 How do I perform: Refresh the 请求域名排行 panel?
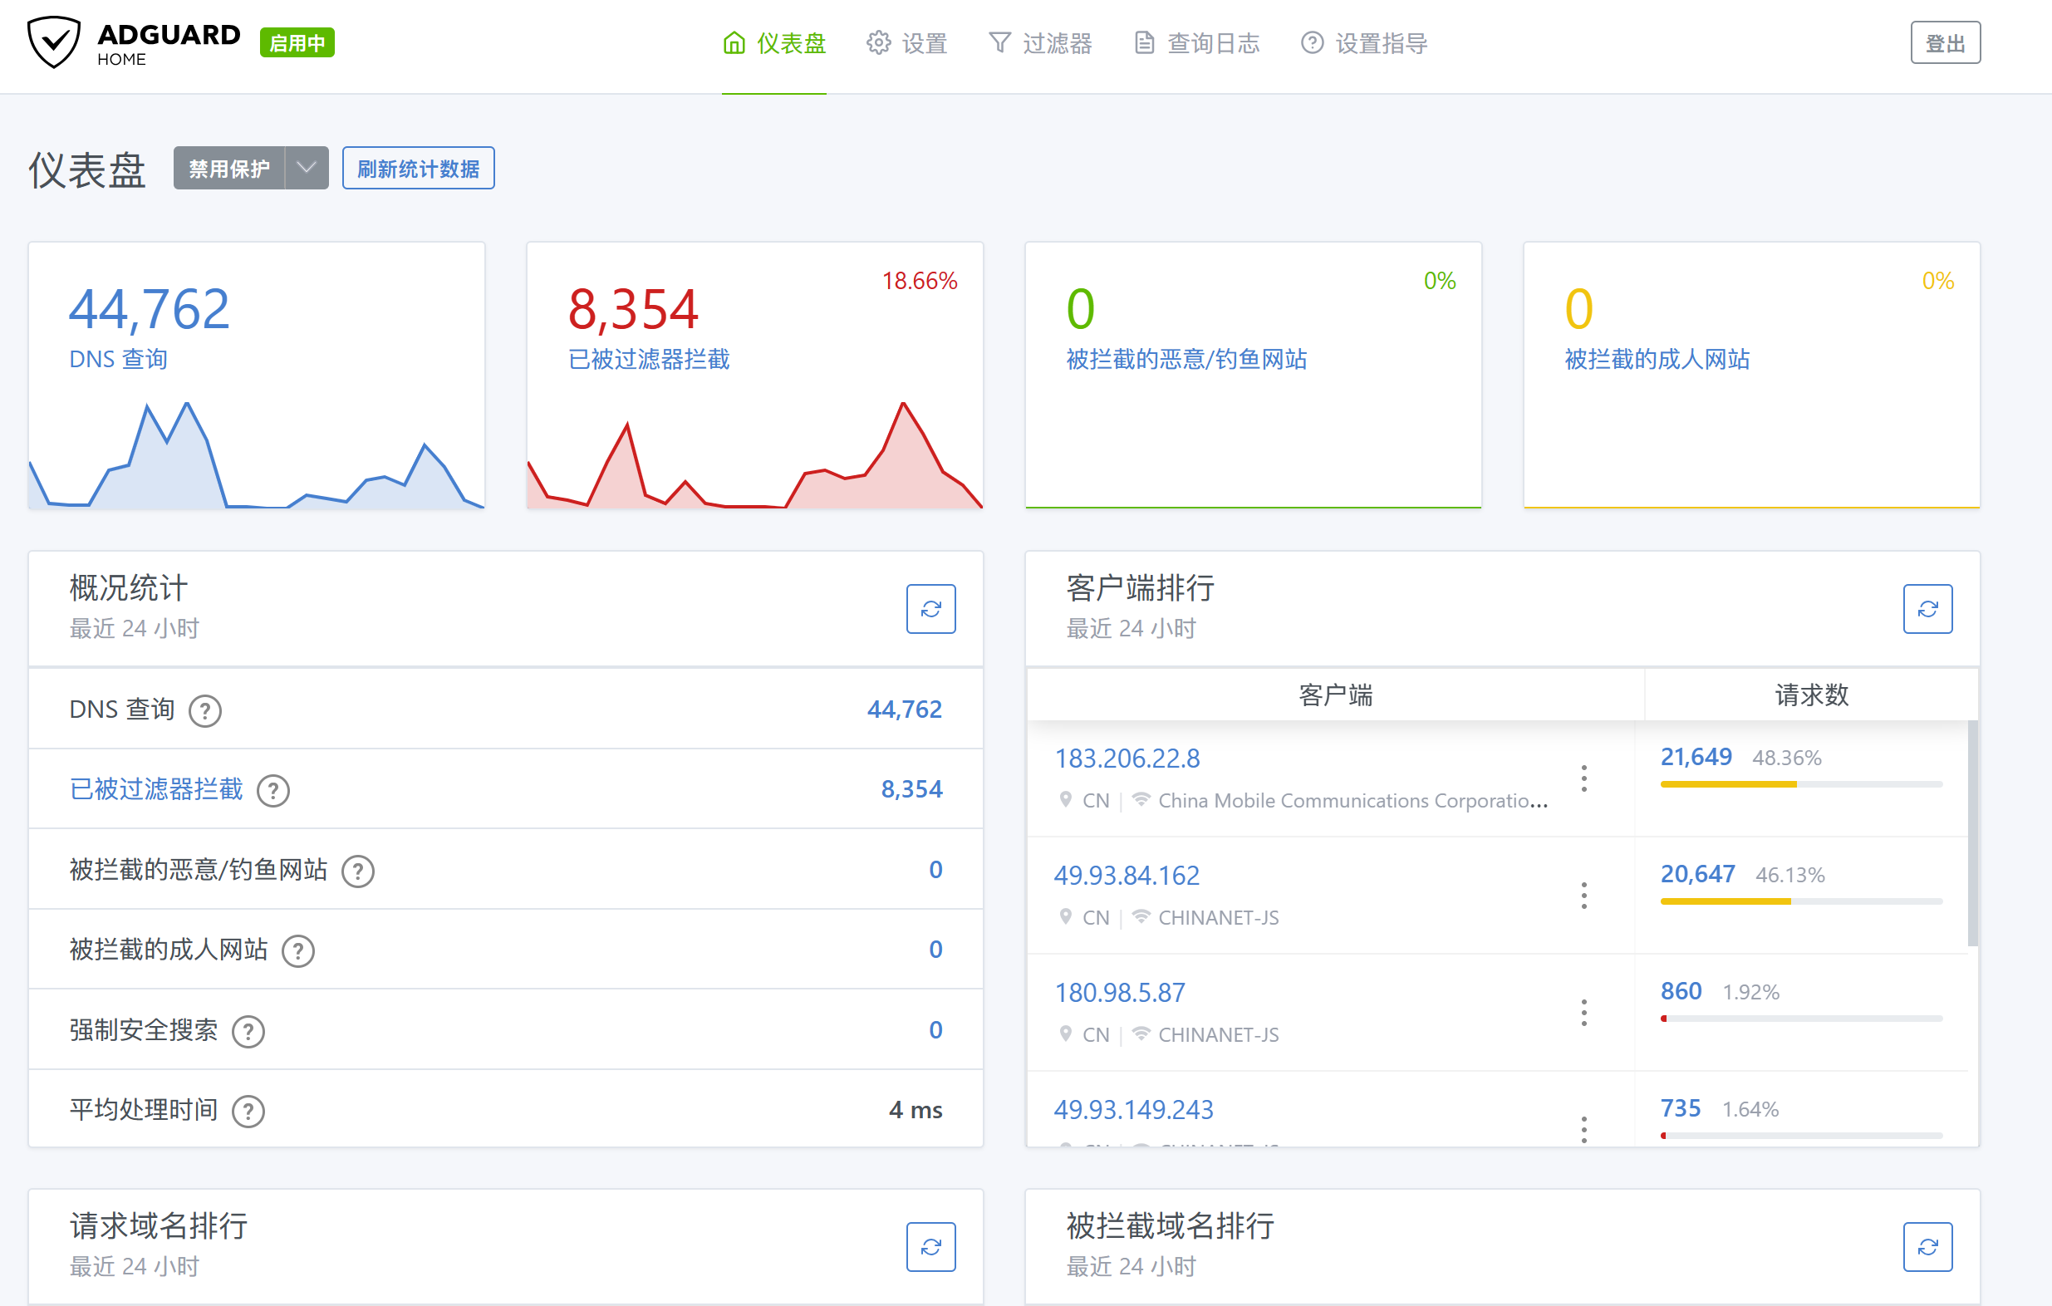click(930, 1246)
